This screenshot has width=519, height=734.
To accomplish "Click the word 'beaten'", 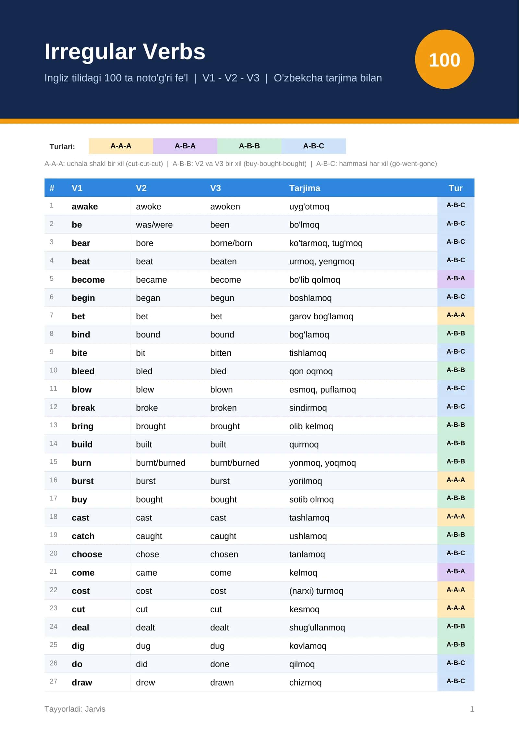I will click(x=223, y=261).
